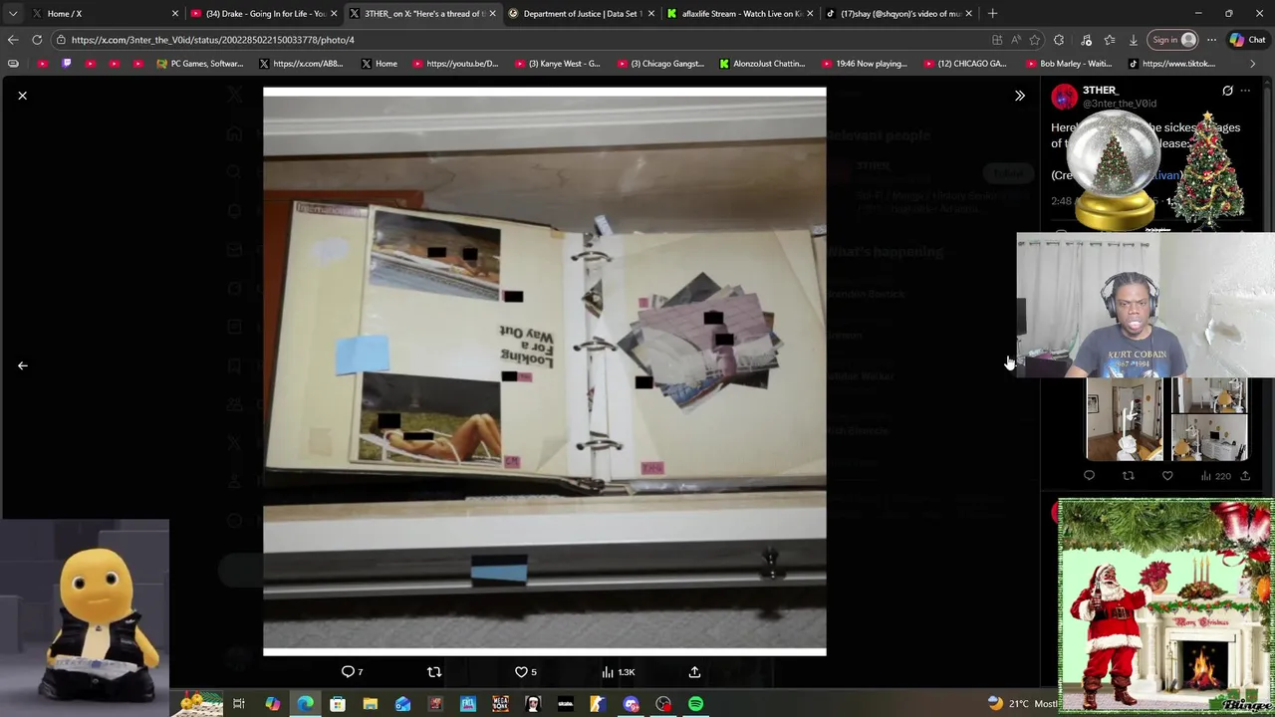Switch to Department of Justice Data Set tab
The image size is (1275, 717).
tap(582, 13)
